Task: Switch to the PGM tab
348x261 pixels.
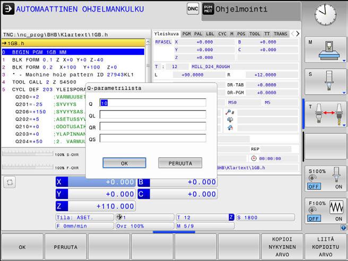Action: coord(186,34)
